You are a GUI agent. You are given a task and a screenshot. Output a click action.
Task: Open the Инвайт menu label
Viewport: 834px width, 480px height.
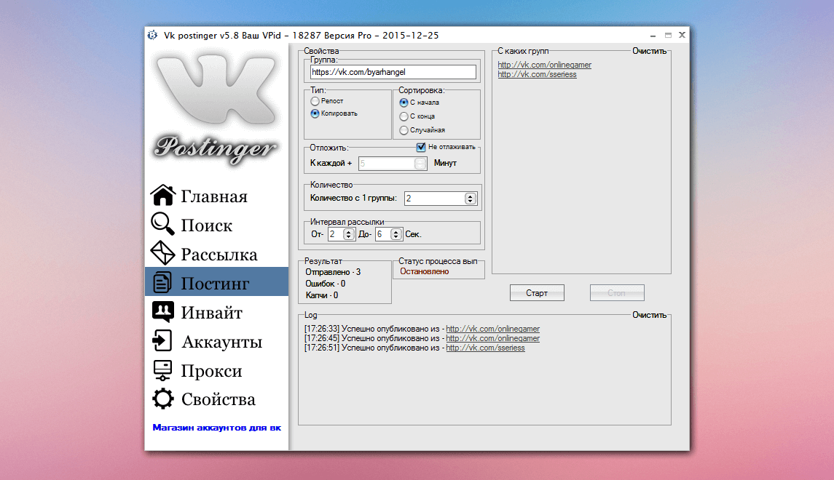point(212,313)
